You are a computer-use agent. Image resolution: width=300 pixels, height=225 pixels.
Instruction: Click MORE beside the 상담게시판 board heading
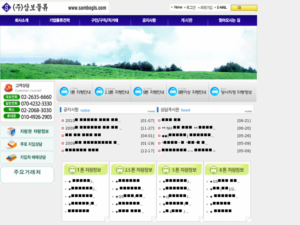[x=248, y=111]
